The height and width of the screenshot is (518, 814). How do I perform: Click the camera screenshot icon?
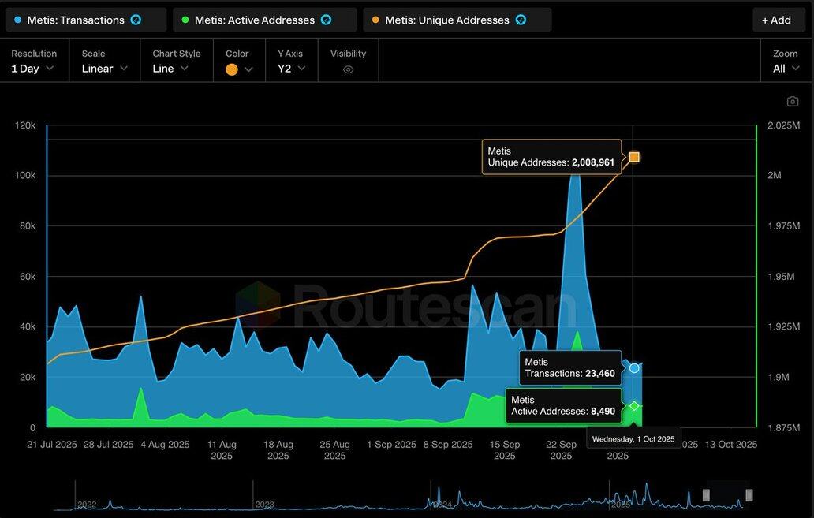(x=792, y=102)
